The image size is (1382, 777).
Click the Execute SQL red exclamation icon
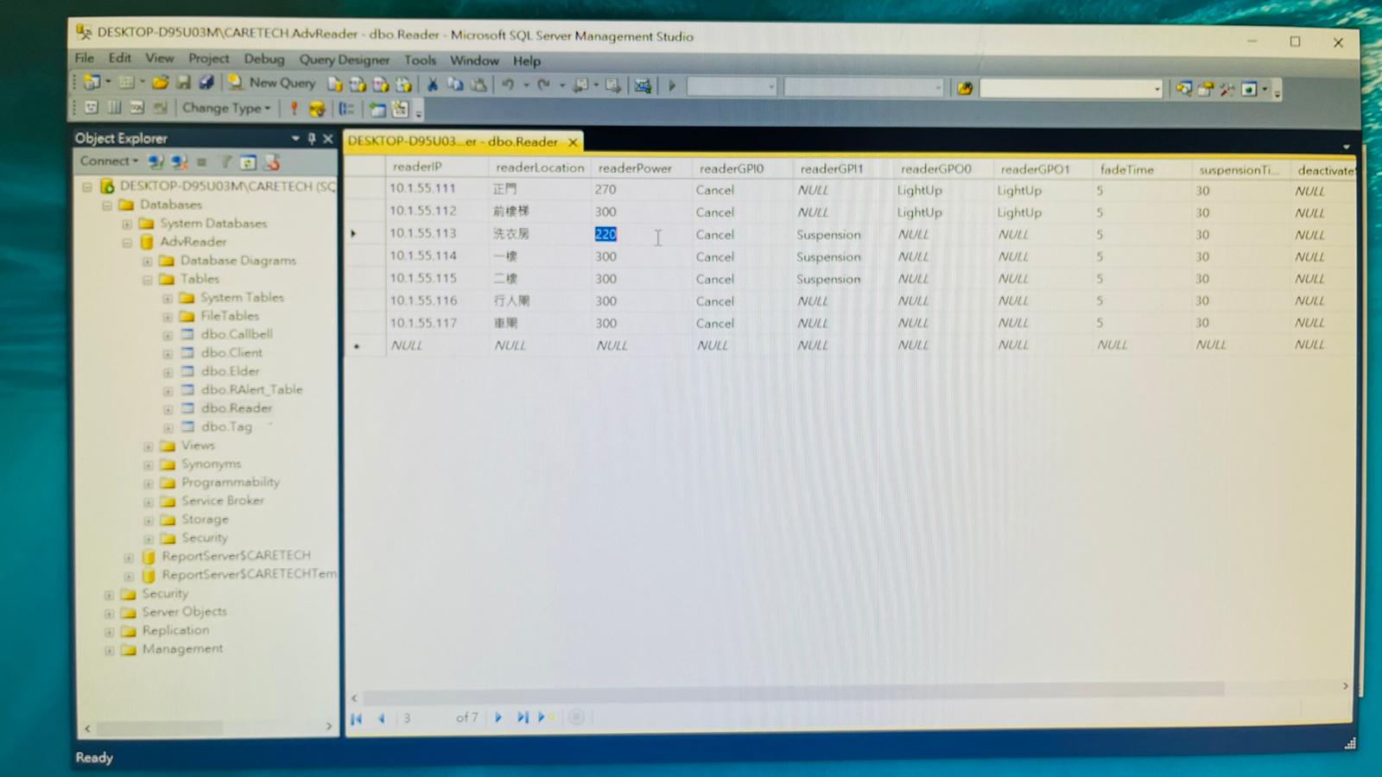click(294, 109)
